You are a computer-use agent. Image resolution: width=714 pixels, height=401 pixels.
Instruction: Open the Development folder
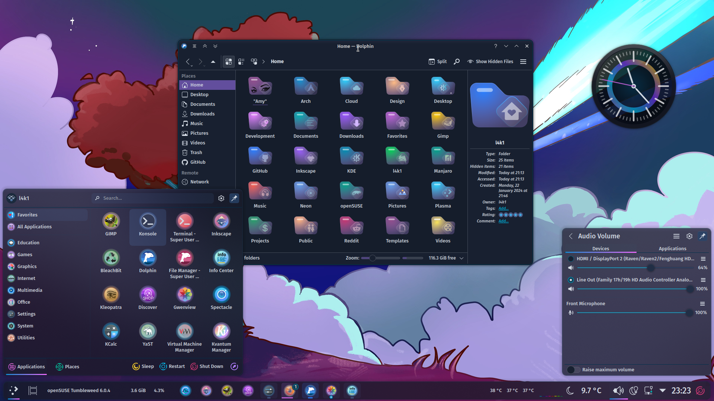(x=260, y=125)
